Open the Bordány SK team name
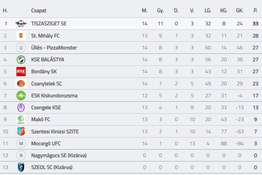 (x=44, y=71)
